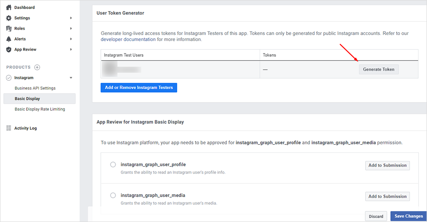Add instagram_graph_user_media to submission
This screenshot has height=222, width=427.
[387, 196]
